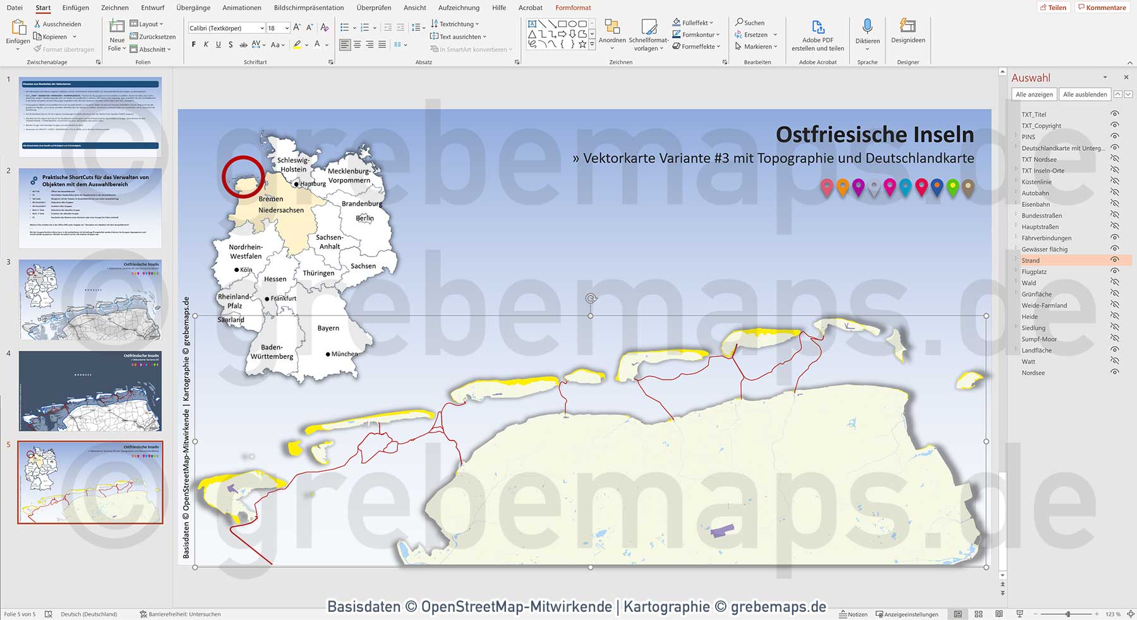Screen dimensions: 1137x620
Task: Click the Teilen button
Action: click(1053, 8)
